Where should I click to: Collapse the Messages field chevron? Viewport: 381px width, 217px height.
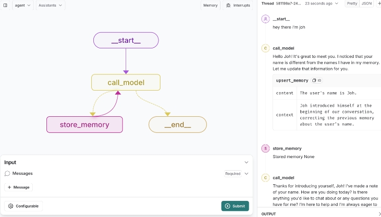pos(246,174)
